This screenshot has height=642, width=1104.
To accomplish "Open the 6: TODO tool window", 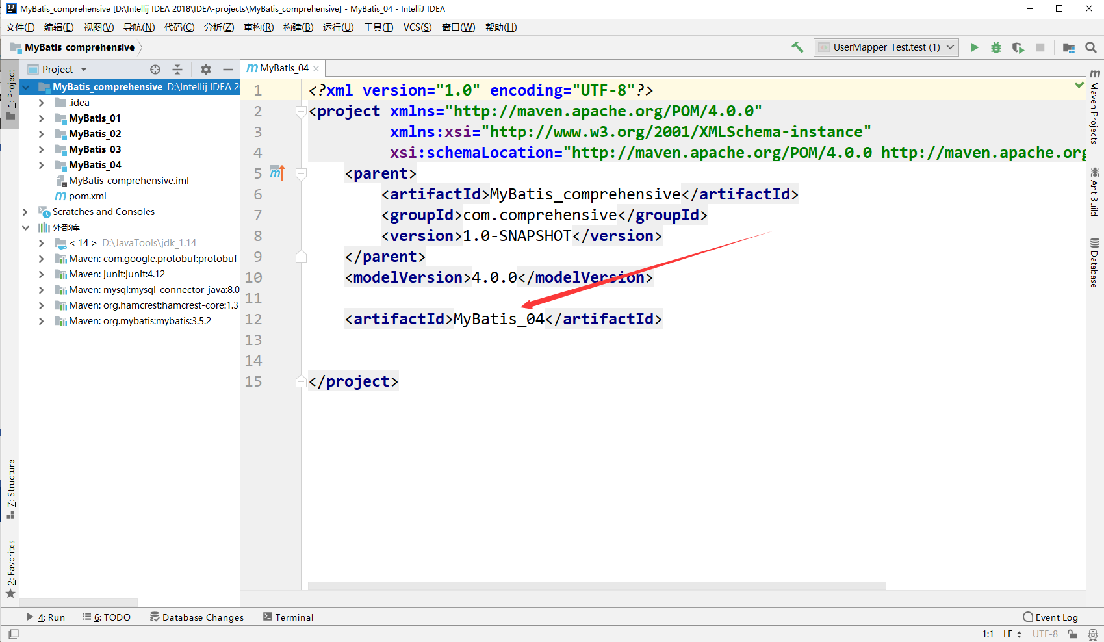I will pyautogui.click(x=107, y=617).
